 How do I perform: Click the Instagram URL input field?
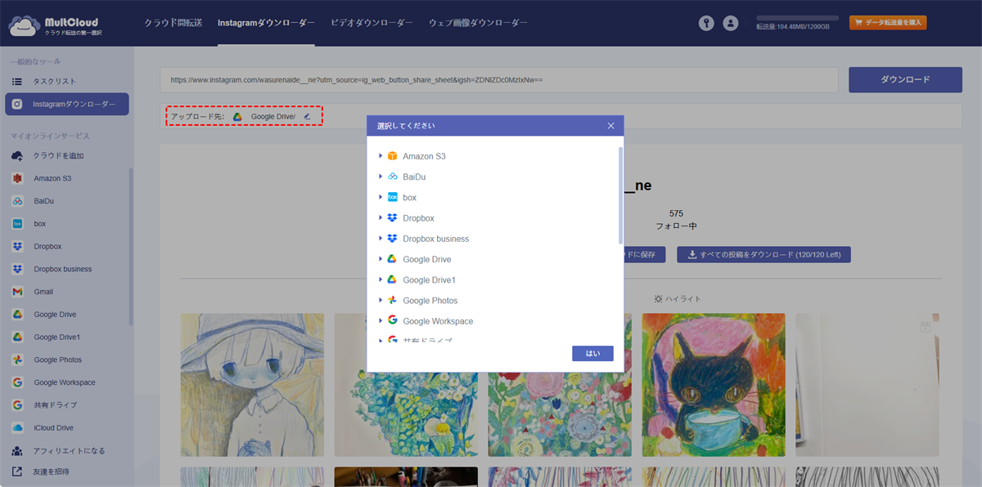tap(499, 80)
